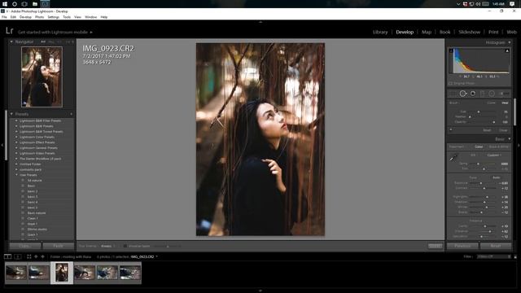Collapse the Basic panel
521x293 pixels.
pos(510,139)
